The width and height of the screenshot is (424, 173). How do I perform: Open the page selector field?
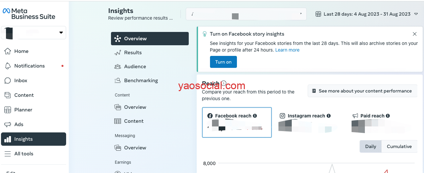[x=246, y=14]
